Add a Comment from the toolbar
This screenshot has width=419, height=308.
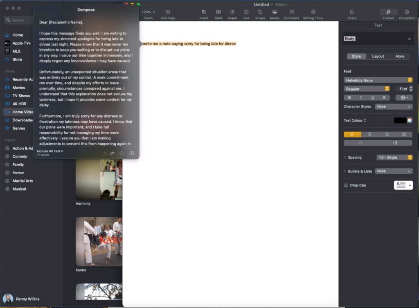tap(291, 12)
